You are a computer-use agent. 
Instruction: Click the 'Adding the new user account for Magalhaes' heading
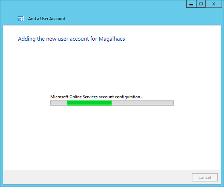point(71,39)
